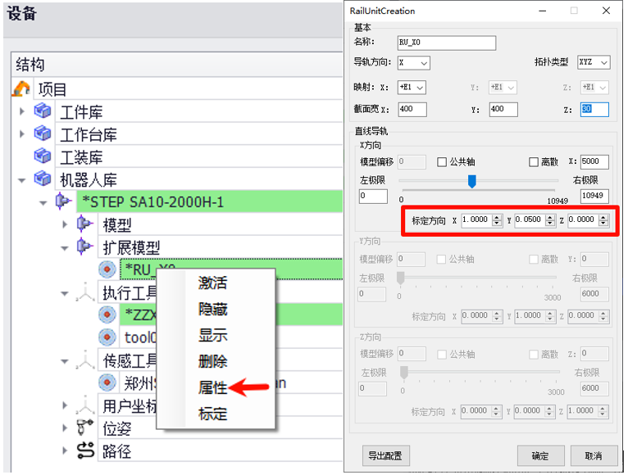Click the 机器人库 cube icon
This screenshot has height=475, width=628.
pyautogui.click(x=43, y=179)
